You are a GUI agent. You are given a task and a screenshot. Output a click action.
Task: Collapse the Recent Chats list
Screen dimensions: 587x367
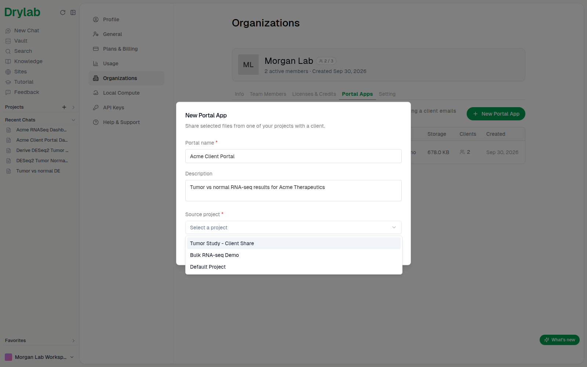(x=73, y=120)
